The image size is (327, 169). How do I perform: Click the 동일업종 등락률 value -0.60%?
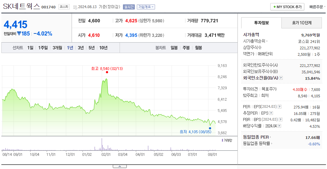click(314, 144)
